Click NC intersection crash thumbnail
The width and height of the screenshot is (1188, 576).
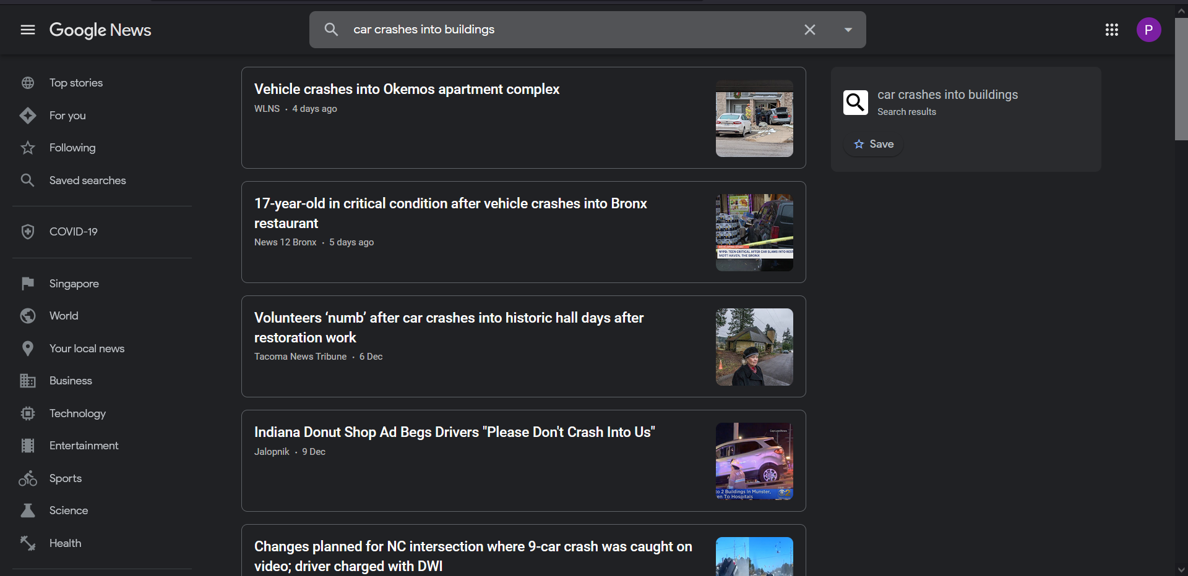[x=754, y=556]
